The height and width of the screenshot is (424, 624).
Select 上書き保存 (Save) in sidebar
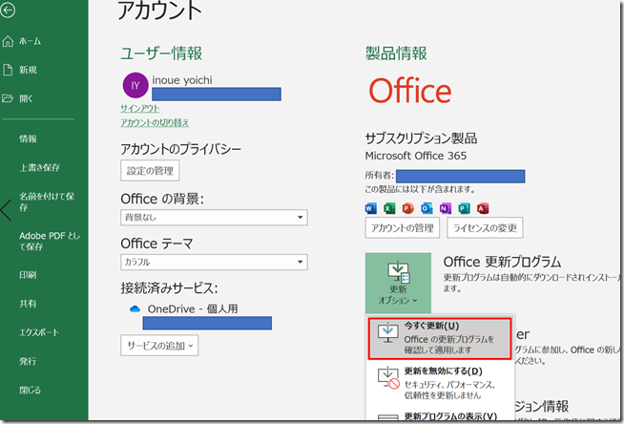pyautogui.click(x=39, y=168)
